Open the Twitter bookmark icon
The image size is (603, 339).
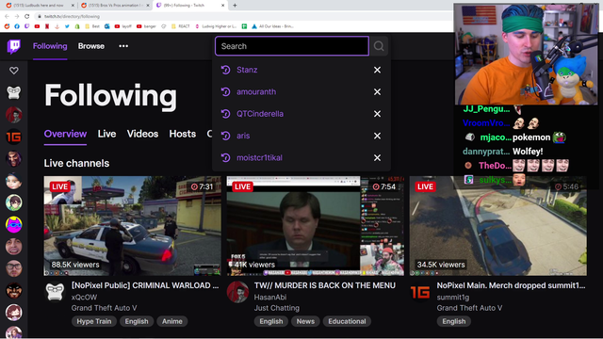pos(67,26)
